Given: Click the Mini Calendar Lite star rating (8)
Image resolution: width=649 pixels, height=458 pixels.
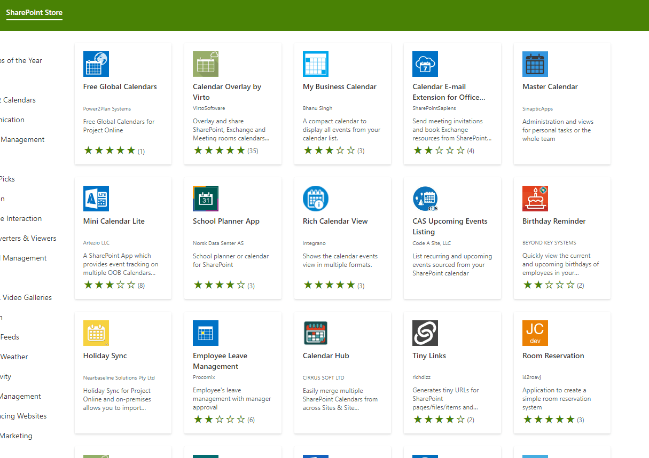Looking at the screenshot, I should tap(114, 285).
